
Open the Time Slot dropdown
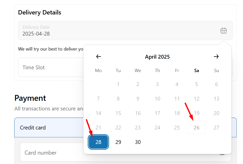tap(51, 68)
